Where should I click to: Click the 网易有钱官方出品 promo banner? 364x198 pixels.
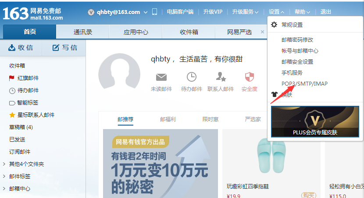pos(161,163)
